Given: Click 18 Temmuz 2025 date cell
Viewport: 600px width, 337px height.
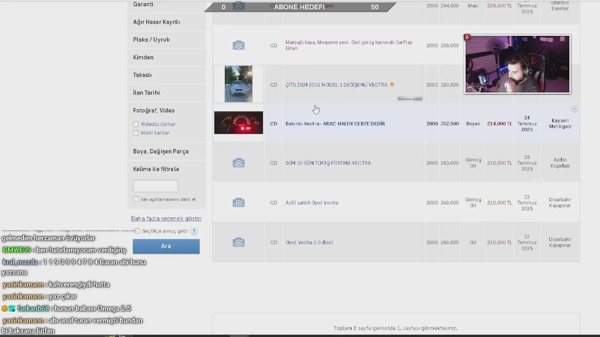Looking at the screenshot, I should 527,163.
